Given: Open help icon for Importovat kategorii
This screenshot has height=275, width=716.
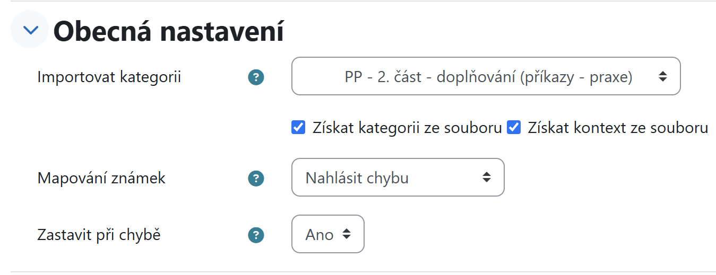Looking at the screenshot, I should coord(256,78).
